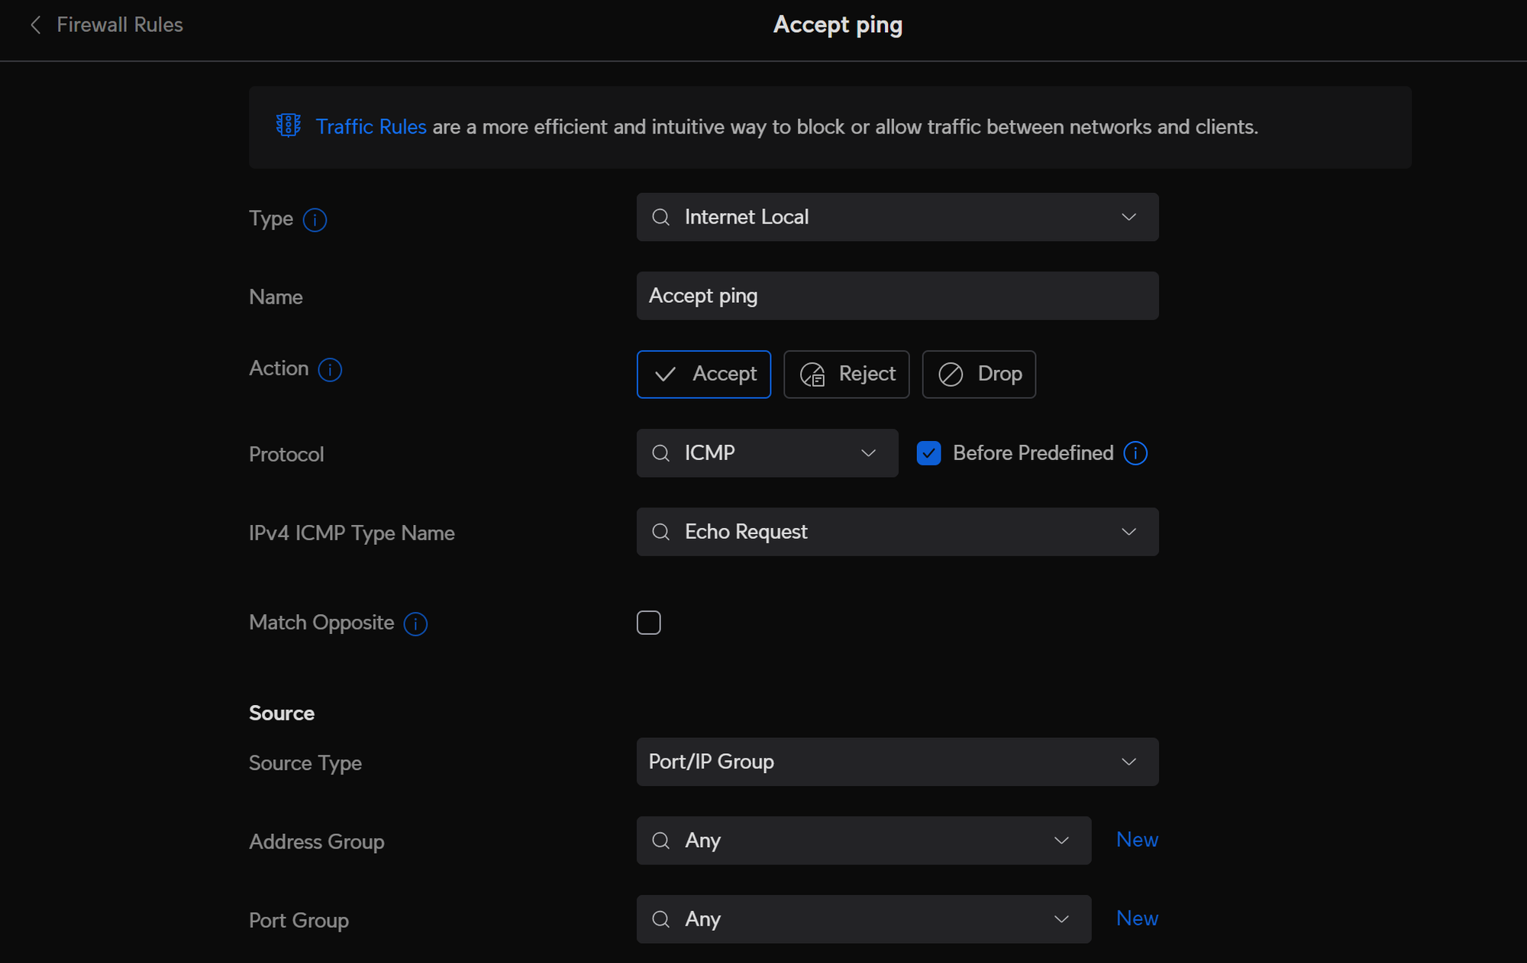Click the search icon in the Address Group field
Image resolution: width=1527 pixels, height=963 pixels.
[660, 840]
